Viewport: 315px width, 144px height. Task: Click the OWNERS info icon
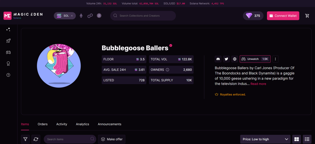pos(168,70)
